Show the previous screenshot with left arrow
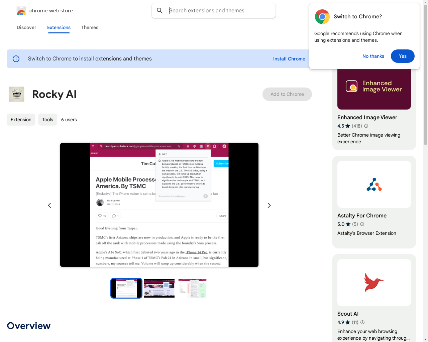Image resolution: width=428 pixels, height=342 pixels. click(x=49, y=205)
